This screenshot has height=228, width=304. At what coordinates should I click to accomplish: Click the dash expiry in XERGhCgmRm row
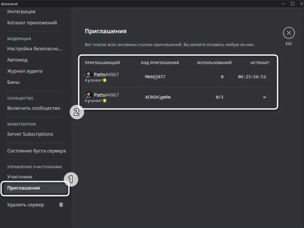[x=264, y=97]
